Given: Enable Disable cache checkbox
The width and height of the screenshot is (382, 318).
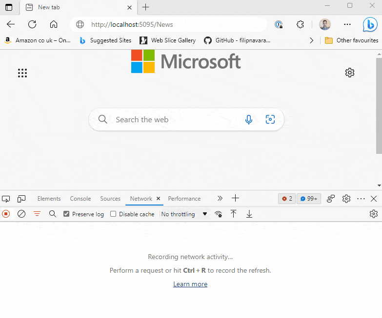Looking at the screenshot, I should pyautogui.click(x=113, y=214).
